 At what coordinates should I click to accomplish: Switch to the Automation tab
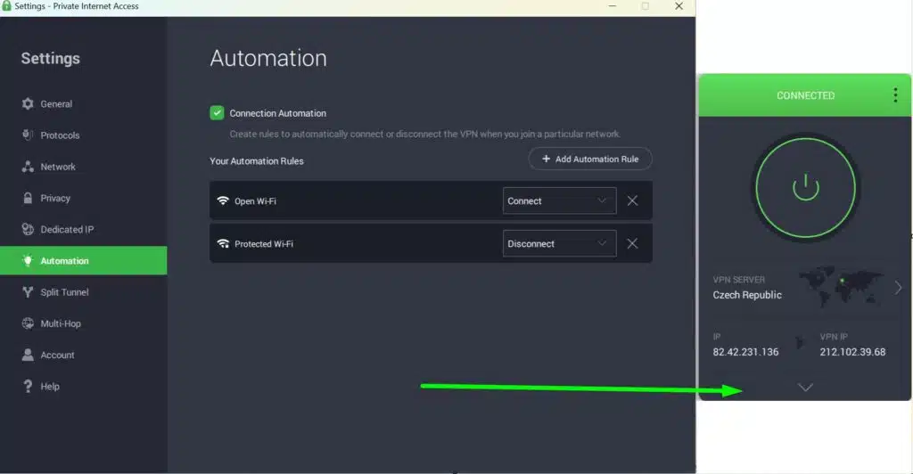click(83, 260)
